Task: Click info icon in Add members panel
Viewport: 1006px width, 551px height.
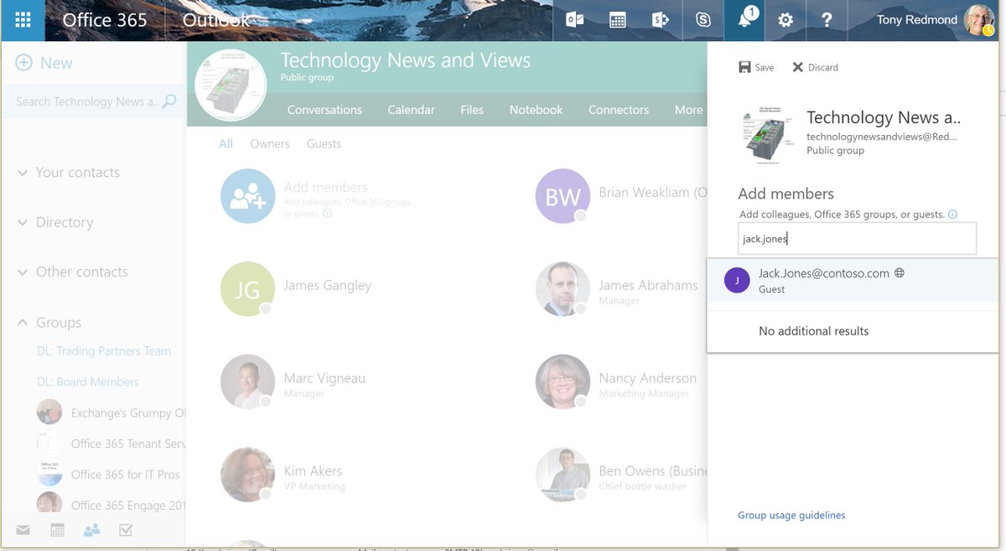Action: pos(952,214)
